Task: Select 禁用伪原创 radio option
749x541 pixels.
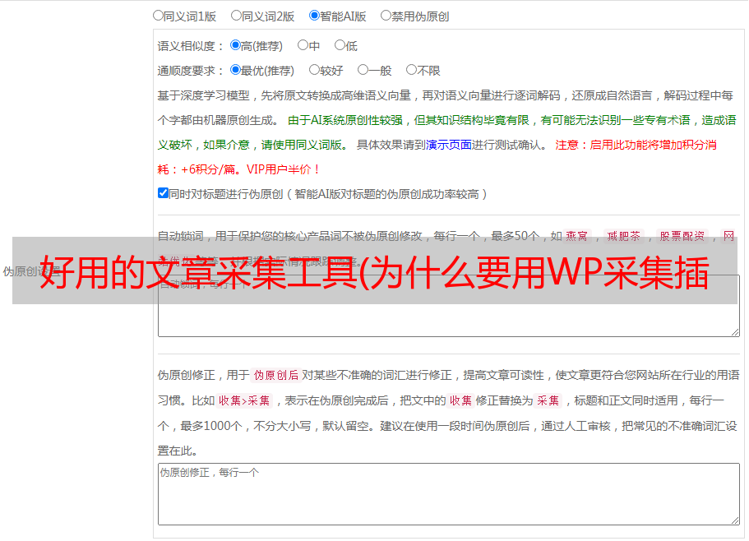Action: pyautogui.click(x=386, y=16)
